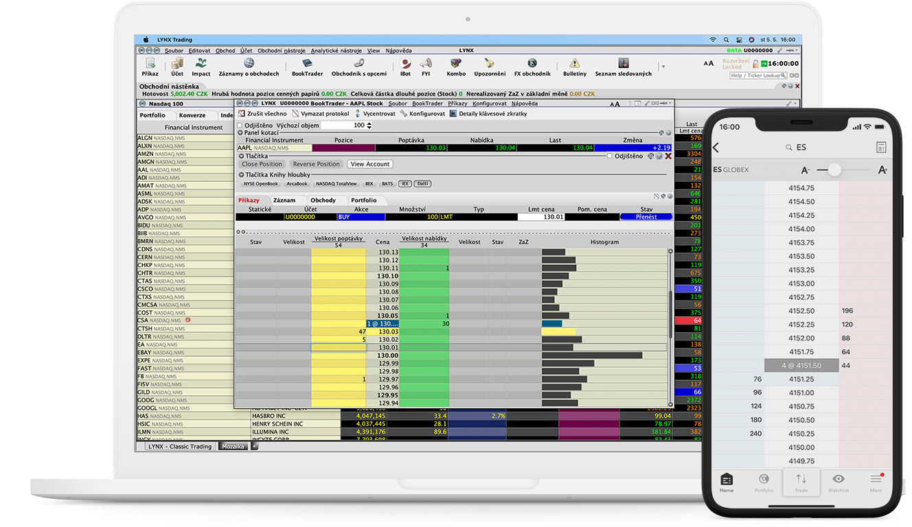
Task: Click red X in Tlačítka panel
Action: click(x=668, y=156)
